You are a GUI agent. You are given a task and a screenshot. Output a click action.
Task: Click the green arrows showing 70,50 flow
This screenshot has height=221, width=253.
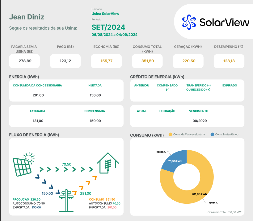click(x=66, y=169)
